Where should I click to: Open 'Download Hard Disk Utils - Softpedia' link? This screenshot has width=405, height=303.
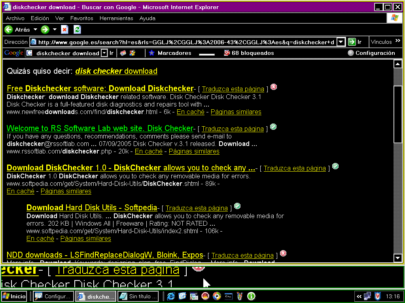click(92, 208)
